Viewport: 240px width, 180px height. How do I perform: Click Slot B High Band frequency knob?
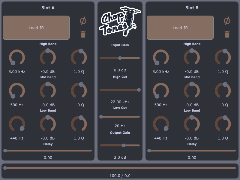[161, 57]
